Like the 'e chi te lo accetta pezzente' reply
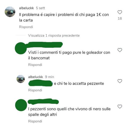The height and width of the screenshot is (127, 128). coord(120,81)
